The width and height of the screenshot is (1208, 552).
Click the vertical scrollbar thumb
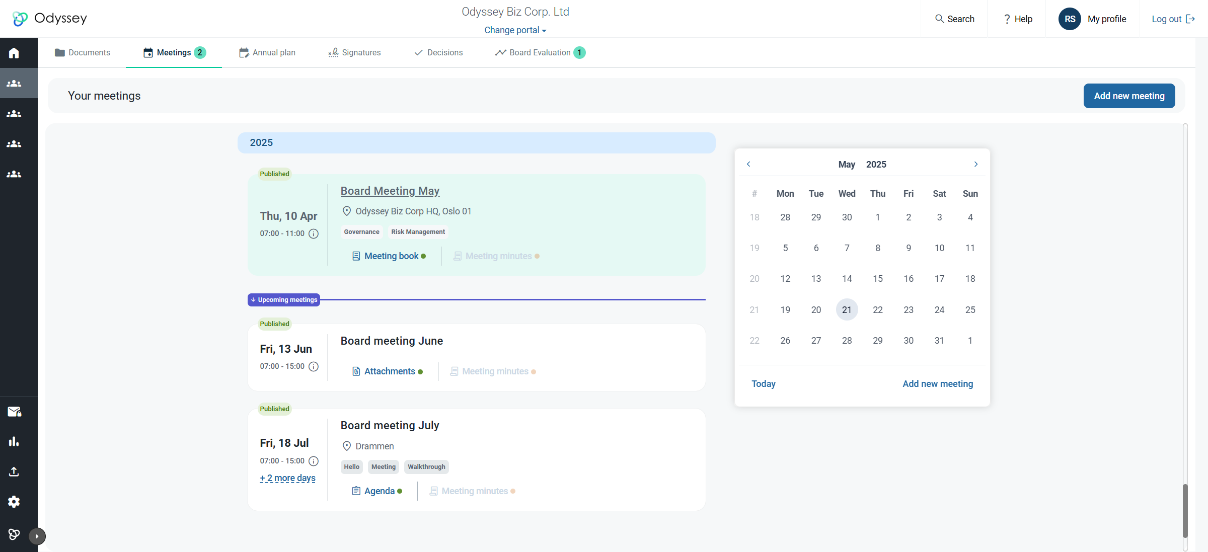1185,511
